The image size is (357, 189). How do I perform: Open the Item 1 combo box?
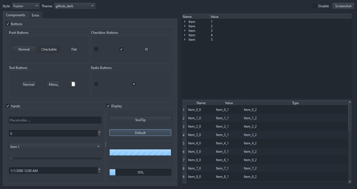tap(55, 147)
